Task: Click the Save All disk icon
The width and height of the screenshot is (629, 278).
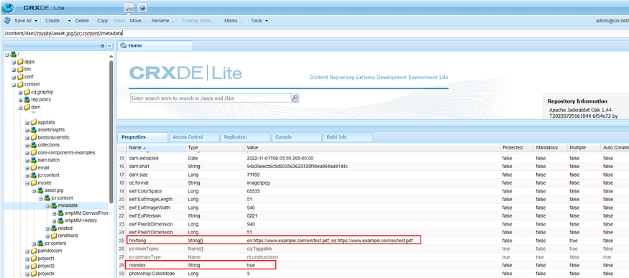Action: 8,20
